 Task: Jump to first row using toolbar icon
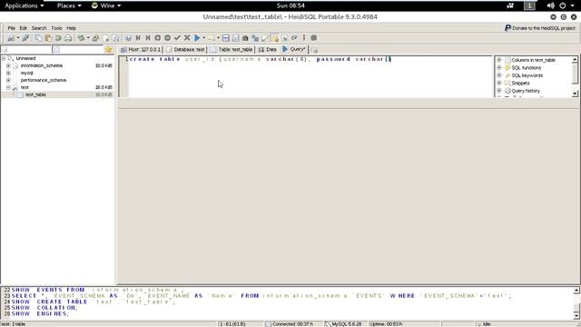point(138,38)
